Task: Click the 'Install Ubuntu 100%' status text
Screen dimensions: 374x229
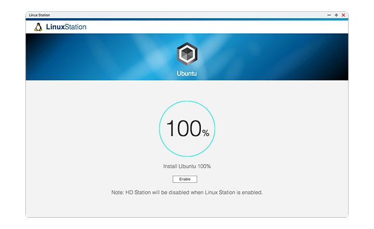Action: click(187, 166)
